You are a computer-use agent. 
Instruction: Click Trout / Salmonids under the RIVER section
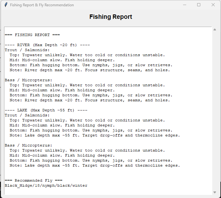click(x=27, y=50)
